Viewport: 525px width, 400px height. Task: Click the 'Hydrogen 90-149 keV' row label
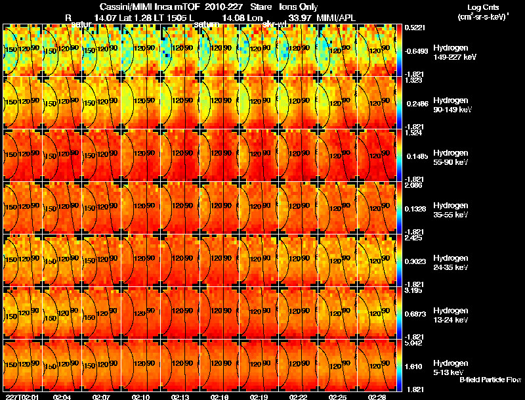451,105
